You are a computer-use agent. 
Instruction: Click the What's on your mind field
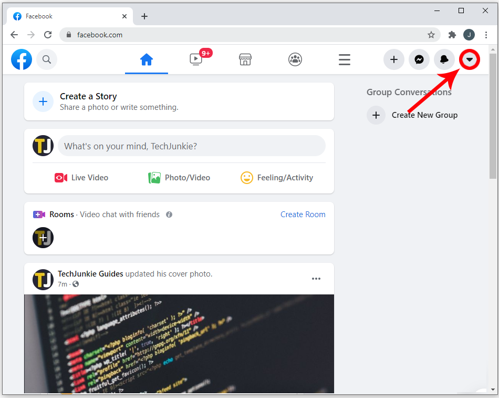[x=192, y=146]
